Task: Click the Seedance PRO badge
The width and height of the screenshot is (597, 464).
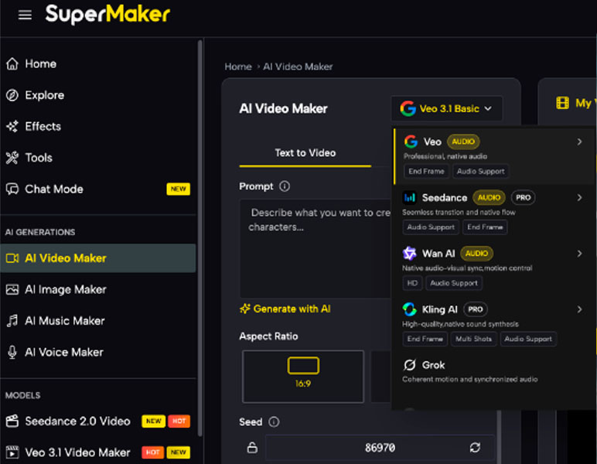Action: (523, 197)
